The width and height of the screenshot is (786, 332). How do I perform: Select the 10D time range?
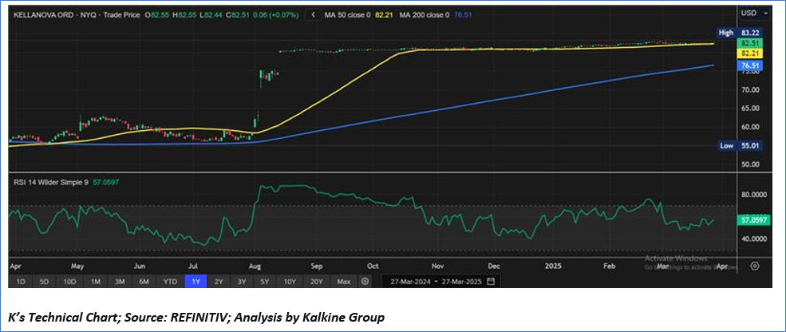point(69,282)
